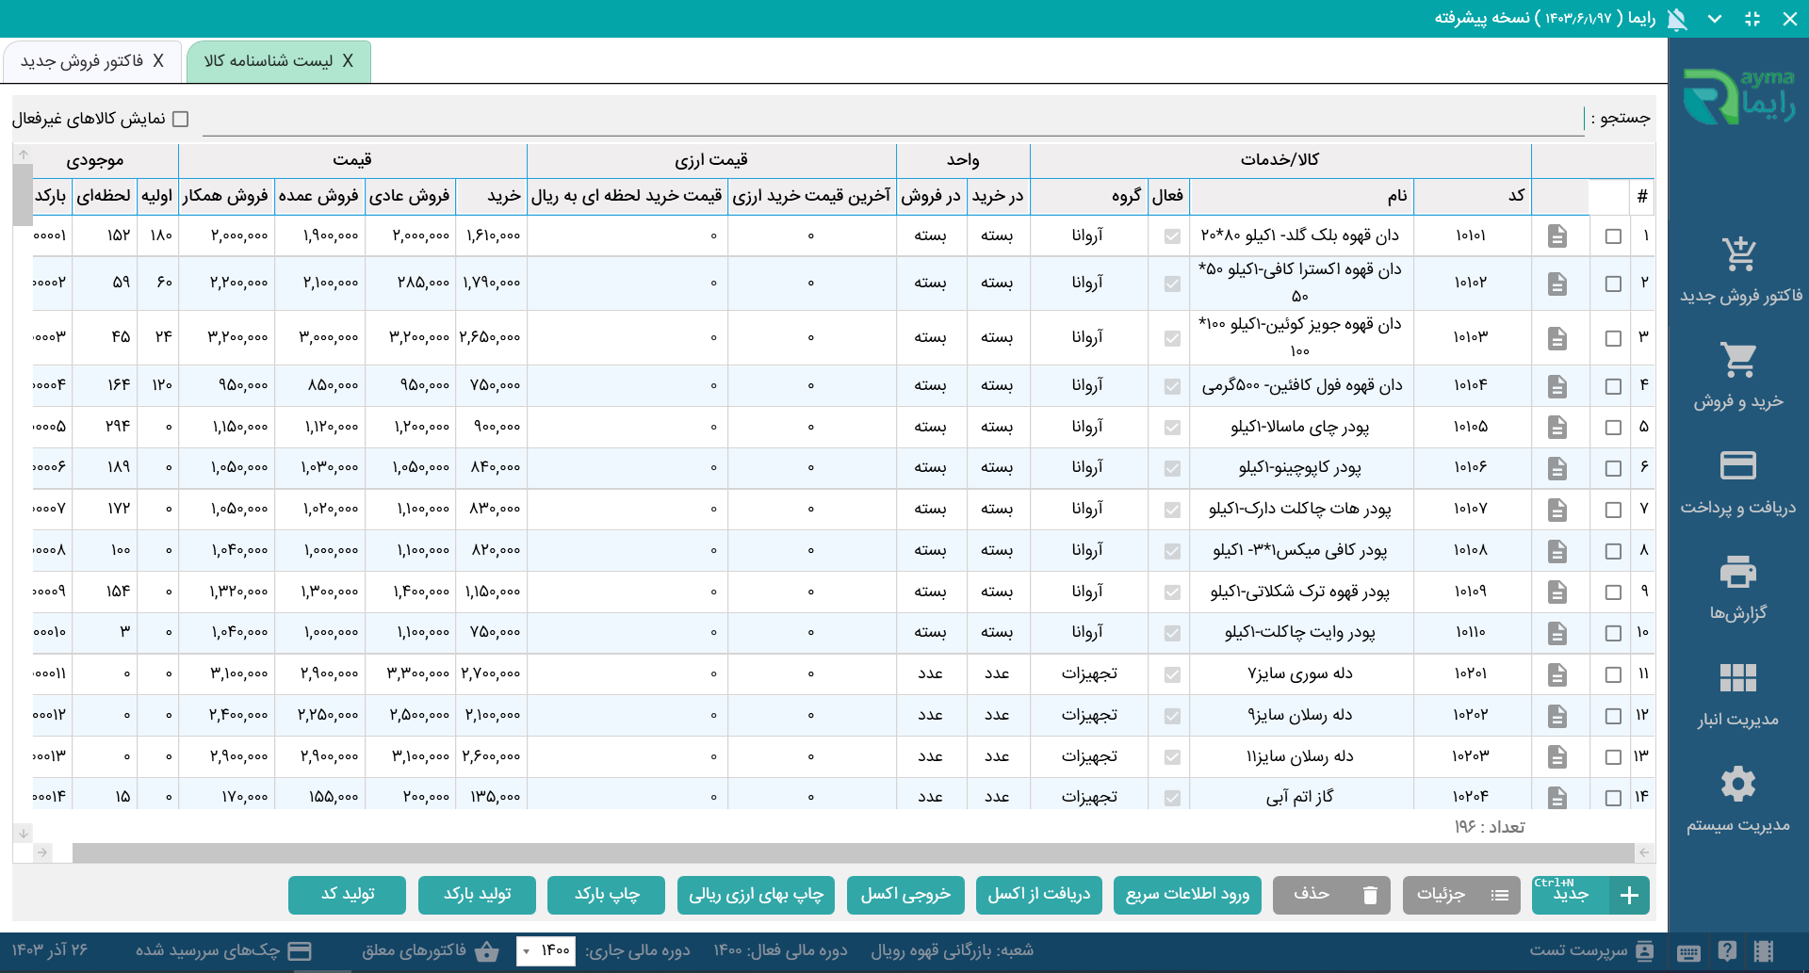
Task: Toggle the فعال checkbox for پودر چای ماسالا
Action: click(1171, 427)
